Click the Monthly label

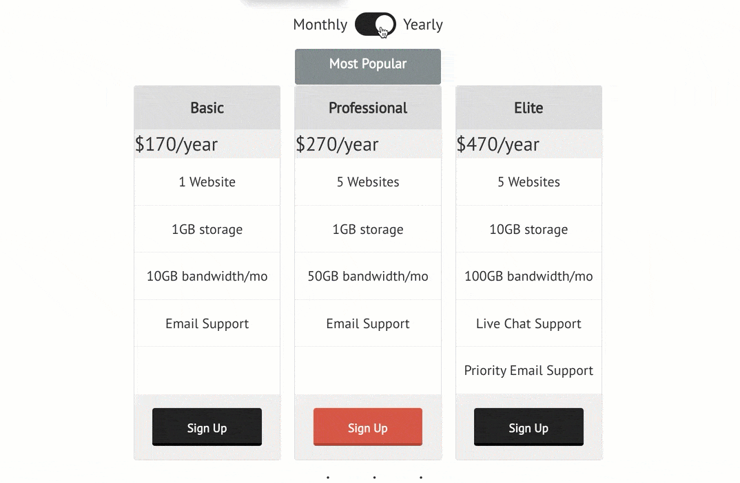[320, 25]
